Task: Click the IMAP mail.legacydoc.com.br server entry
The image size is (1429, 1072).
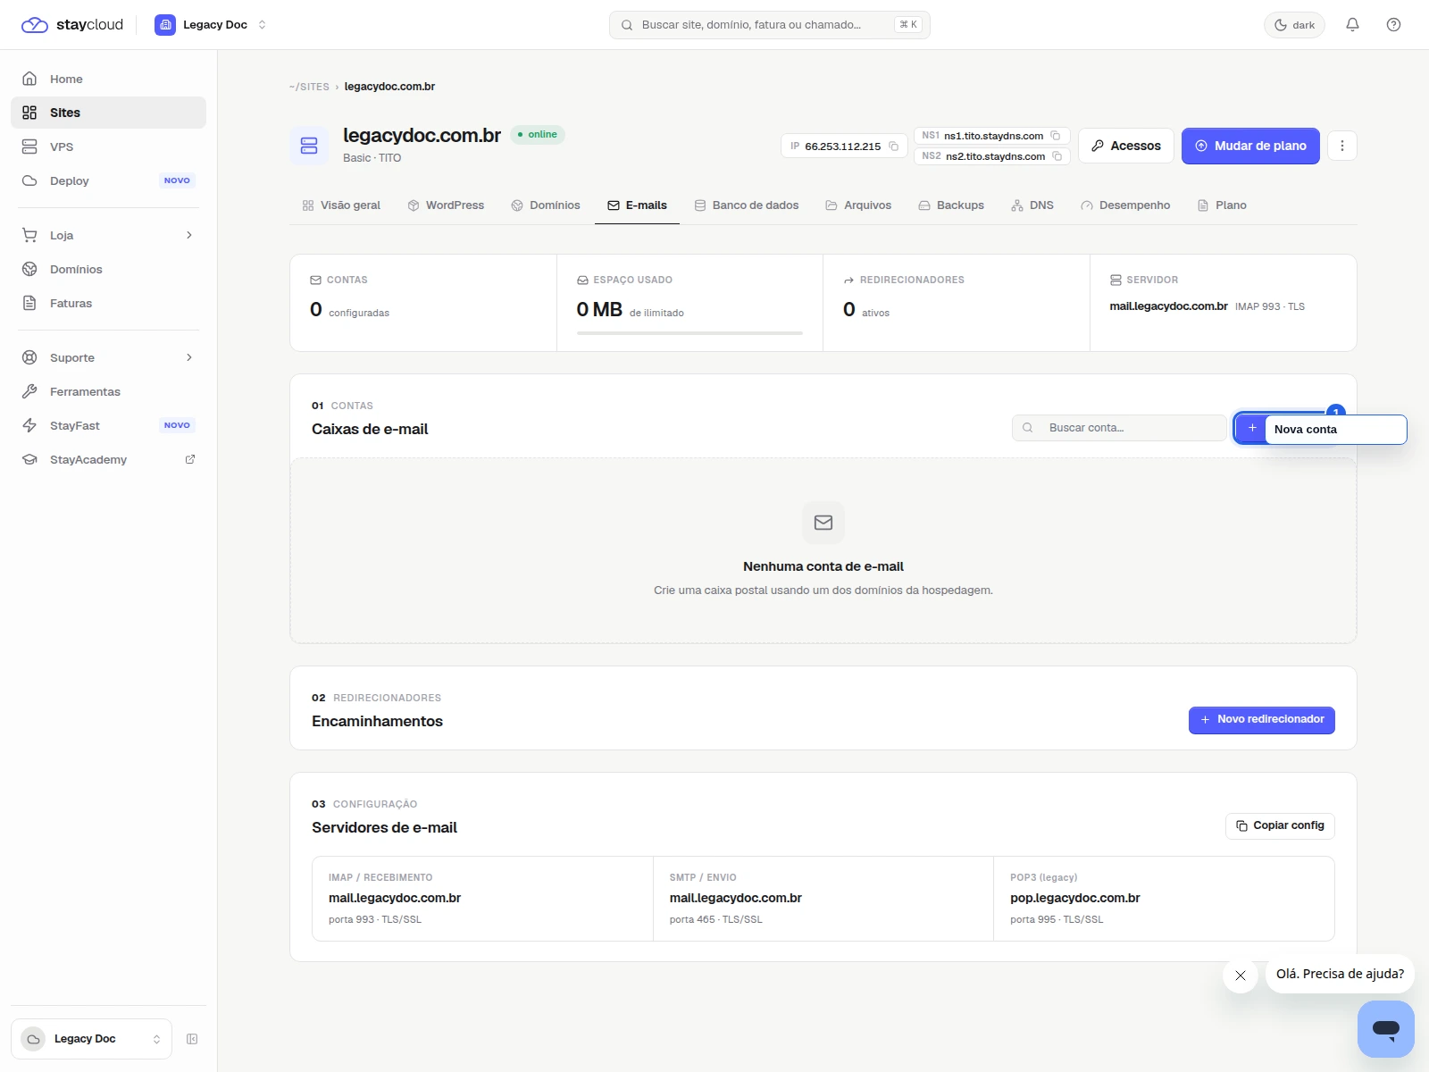Action: [x=482, y=899]
